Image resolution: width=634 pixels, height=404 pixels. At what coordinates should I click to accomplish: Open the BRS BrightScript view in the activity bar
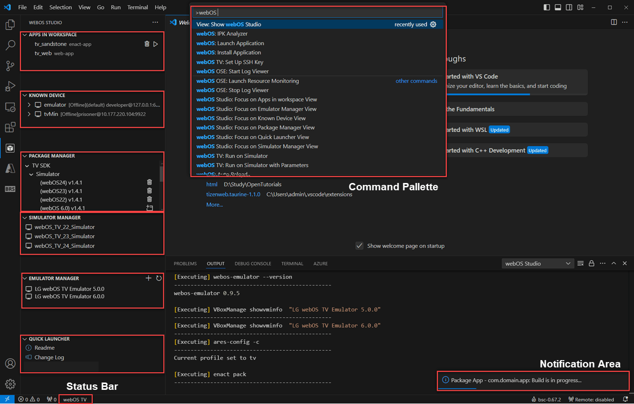pyautogui.click(x=10, y=189)
